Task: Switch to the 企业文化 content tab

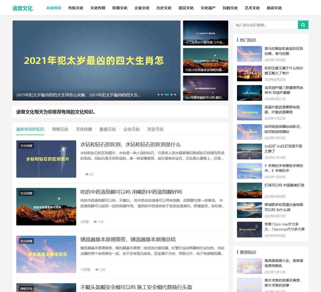Action: 132,129
